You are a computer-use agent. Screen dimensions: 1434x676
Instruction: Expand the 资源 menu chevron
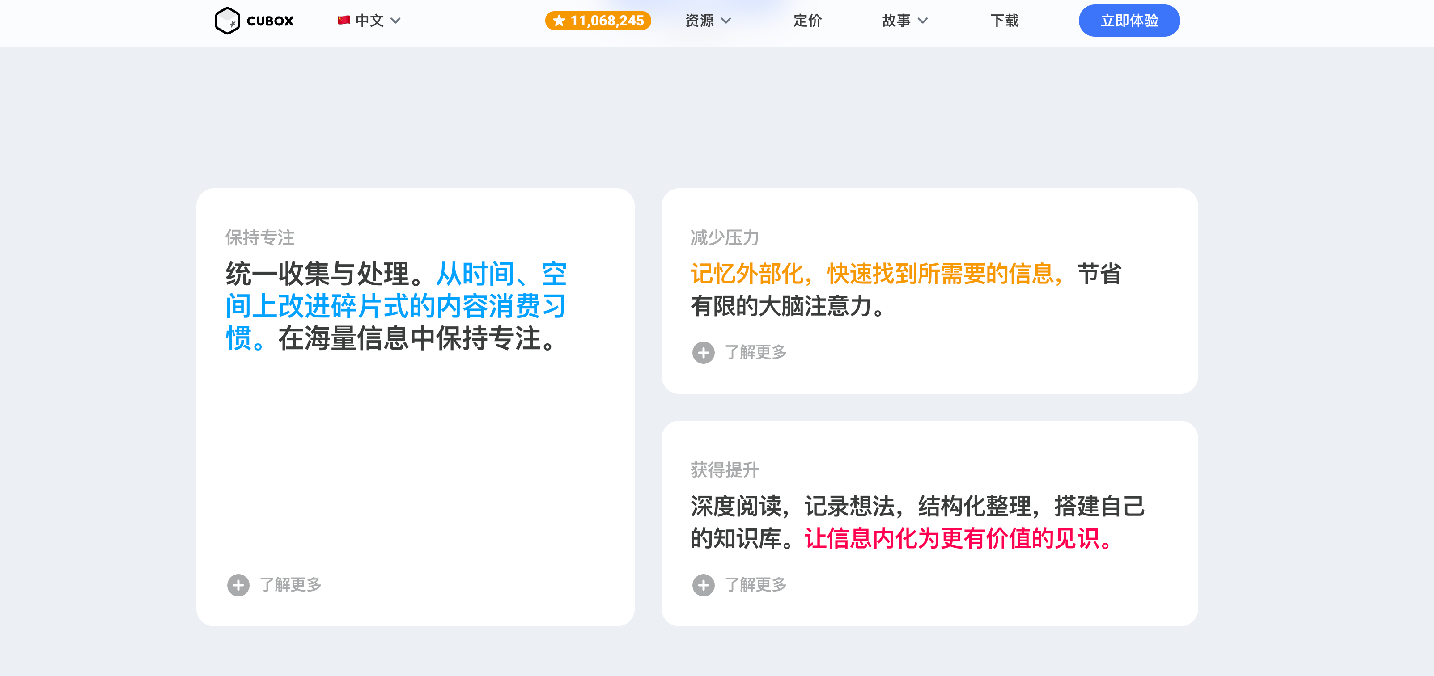pyautogui.click(x=726, y=21)
